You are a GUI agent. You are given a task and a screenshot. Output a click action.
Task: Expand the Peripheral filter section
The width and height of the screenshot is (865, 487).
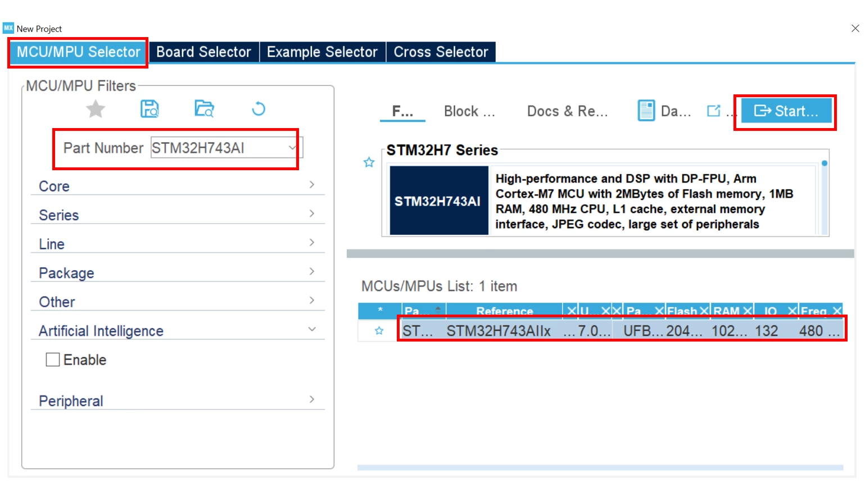(x=178, y=400)
